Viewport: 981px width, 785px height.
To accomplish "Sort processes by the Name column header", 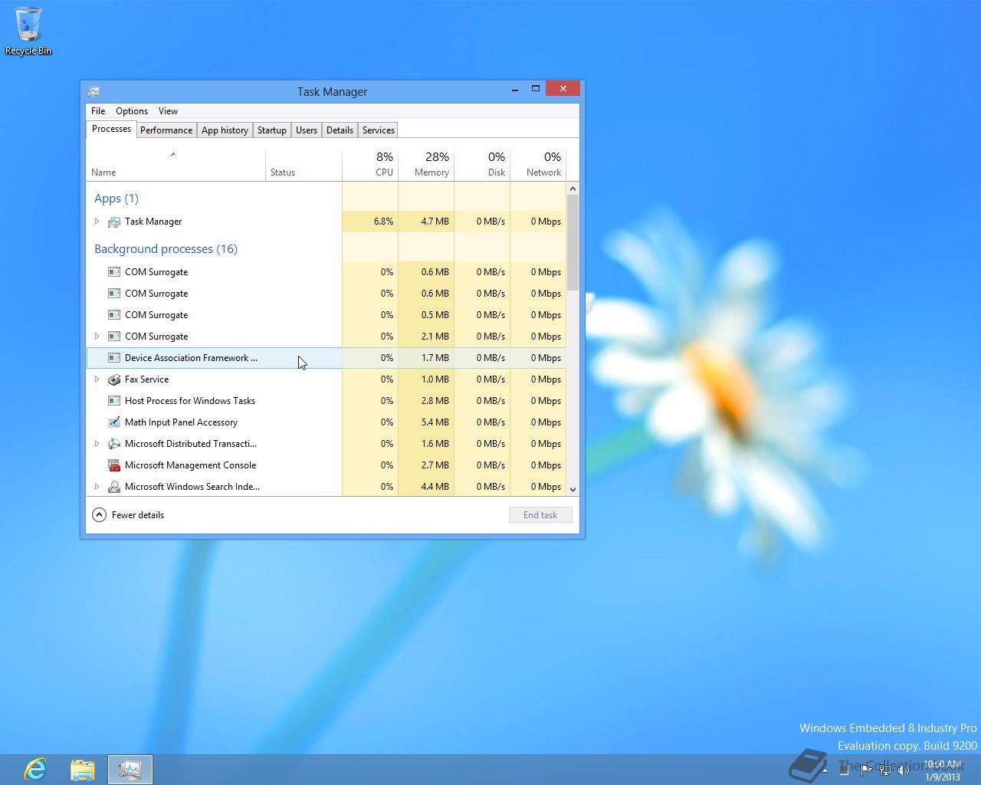I will pos(176,165).
